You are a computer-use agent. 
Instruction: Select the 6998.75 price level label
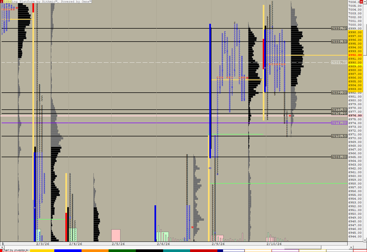click(339, 28)
